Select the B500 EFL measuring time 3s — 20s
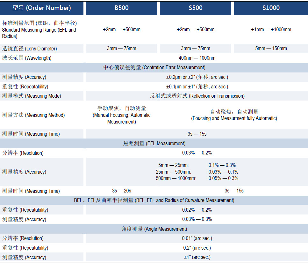 pos(121,191)
